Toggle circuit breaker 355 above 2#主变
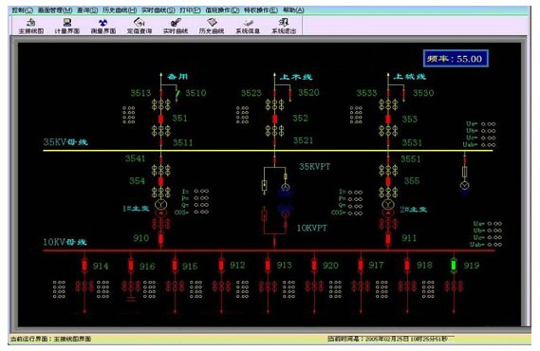The image size is (540, 351). point(388,181)
